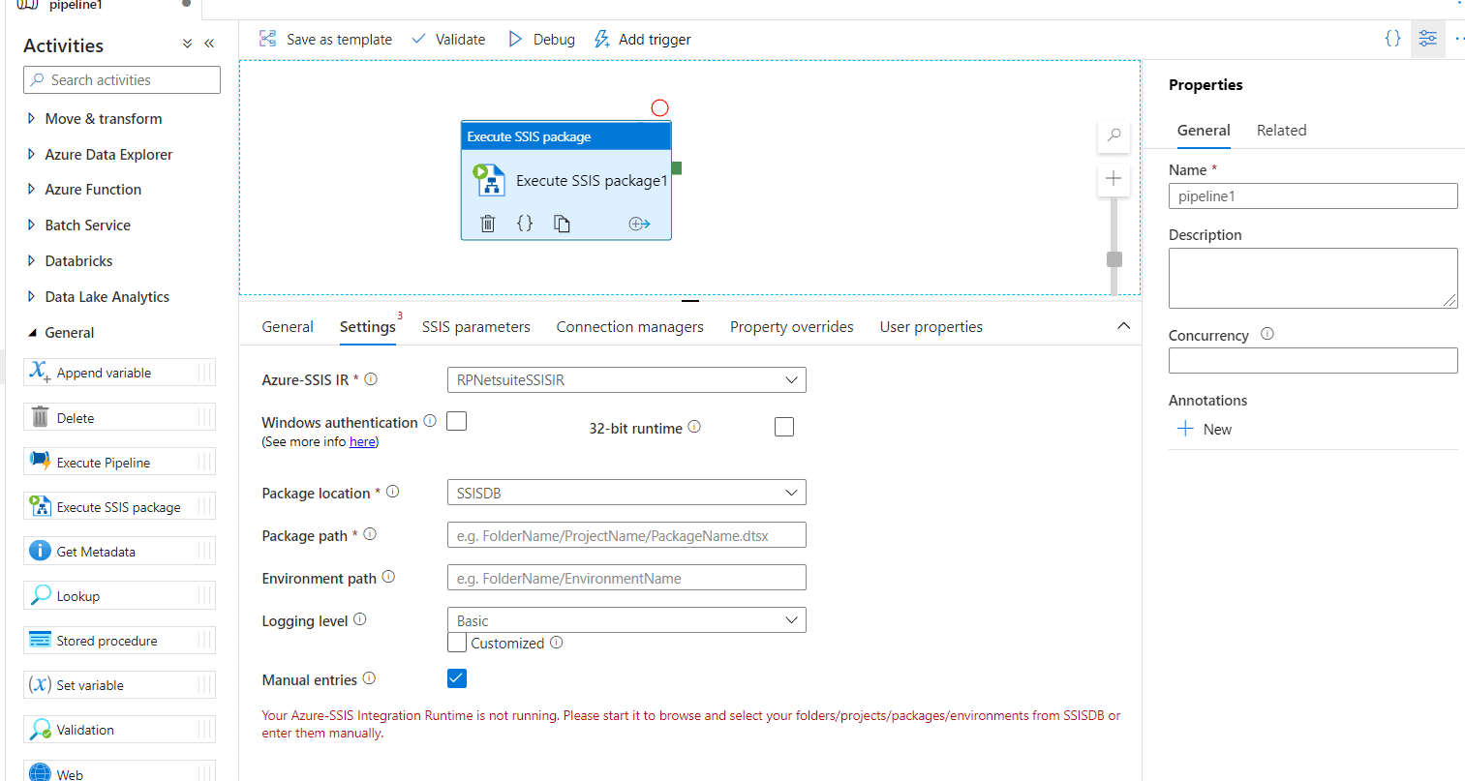Click the Save as template icon

(268, 39)
